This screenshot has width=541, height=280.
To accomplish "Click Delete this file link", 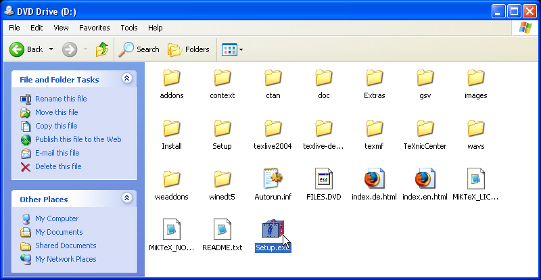I will click(x=58, y=166).
